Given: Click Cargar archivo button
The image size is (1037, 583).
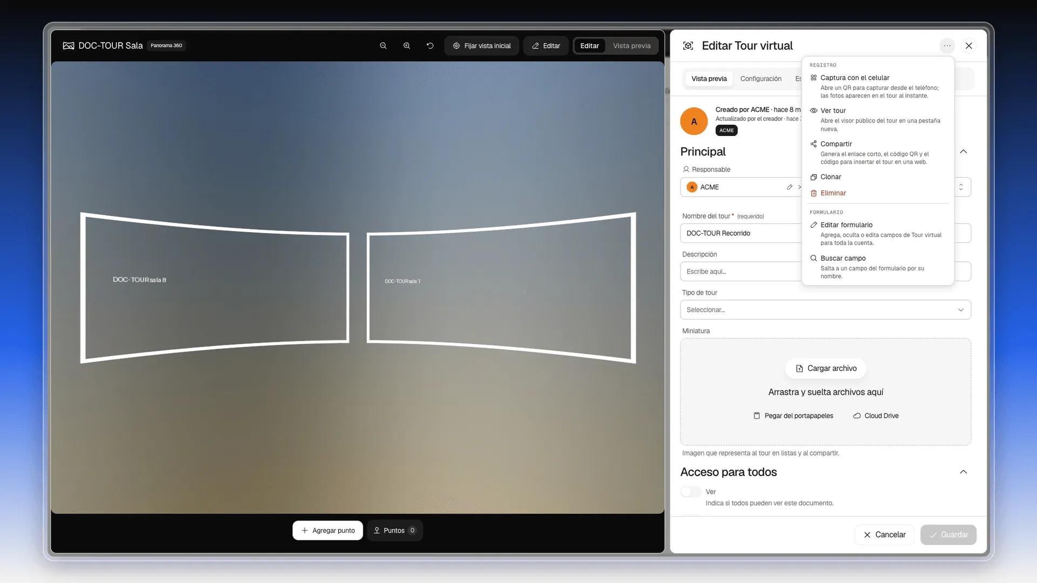Looking at the screenshot, I should coord(825,369).
